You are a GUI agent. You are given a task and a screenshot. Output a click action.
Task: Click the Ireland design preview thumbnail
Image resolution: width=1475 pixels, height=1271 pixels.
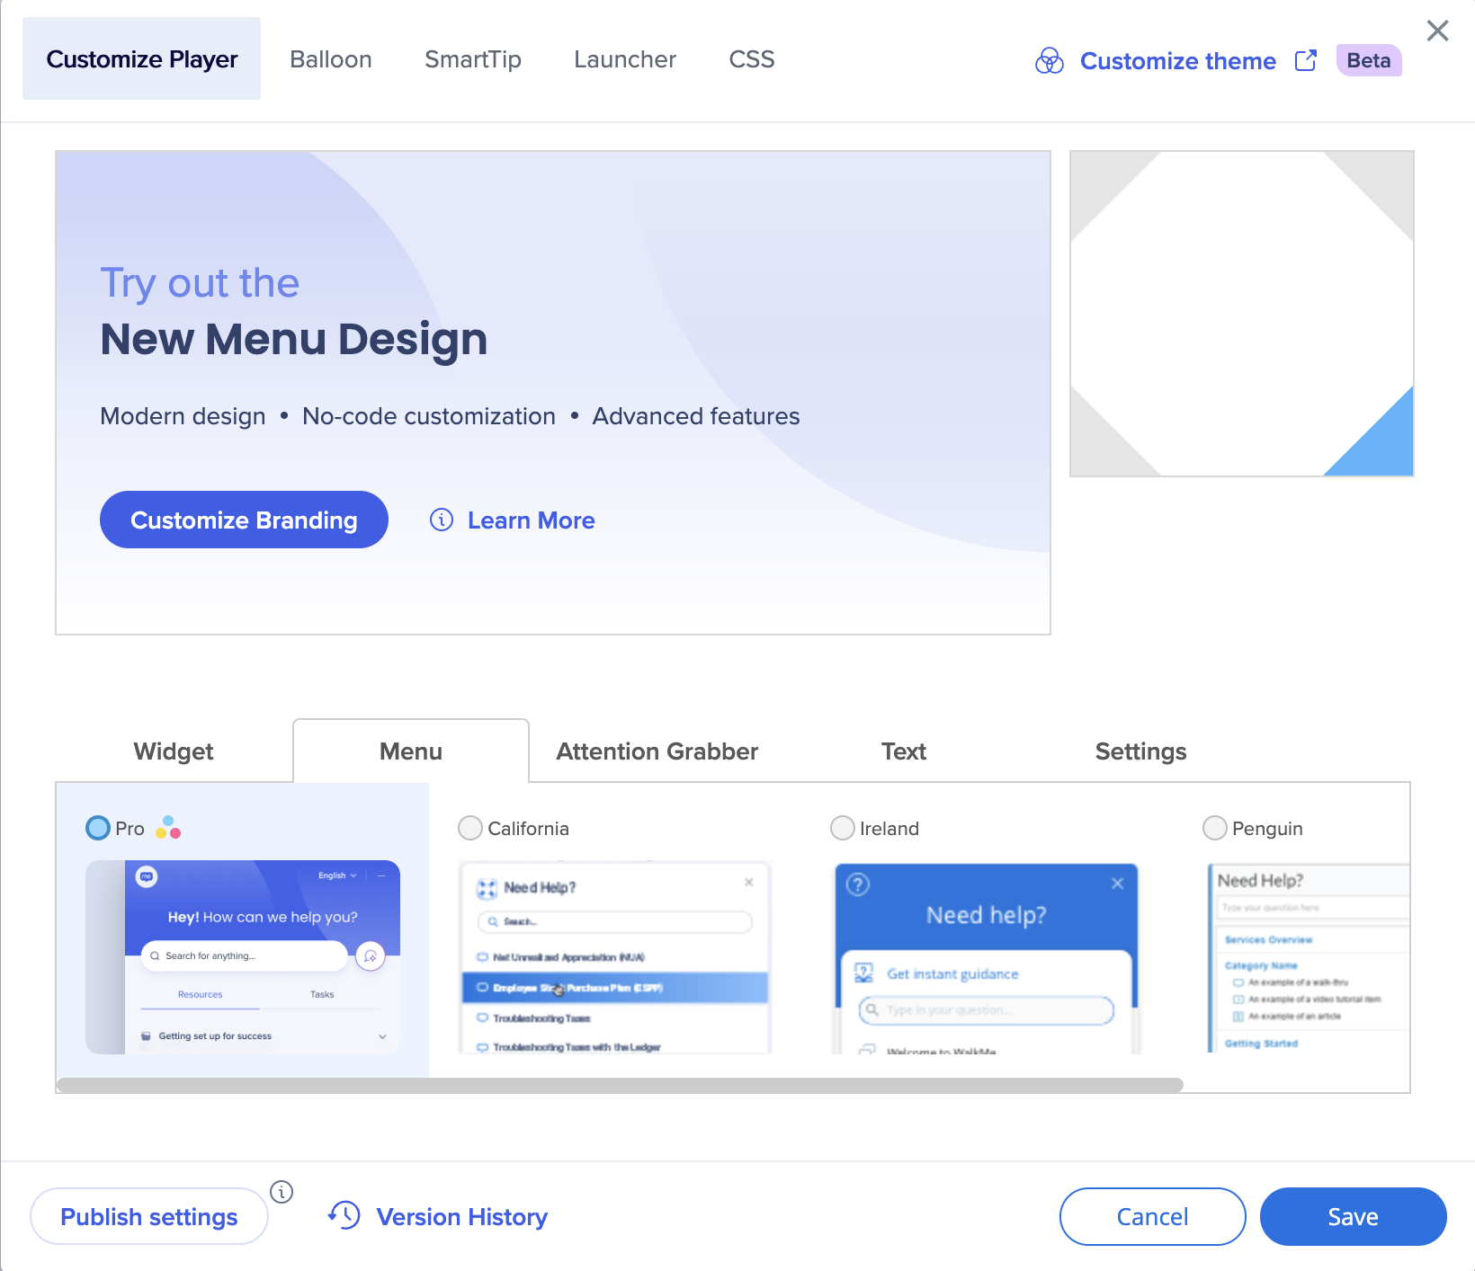click(x=987, y=958)
